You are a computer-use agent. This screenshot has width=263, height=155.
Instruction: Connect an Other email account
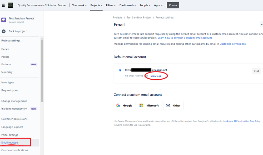173,105
